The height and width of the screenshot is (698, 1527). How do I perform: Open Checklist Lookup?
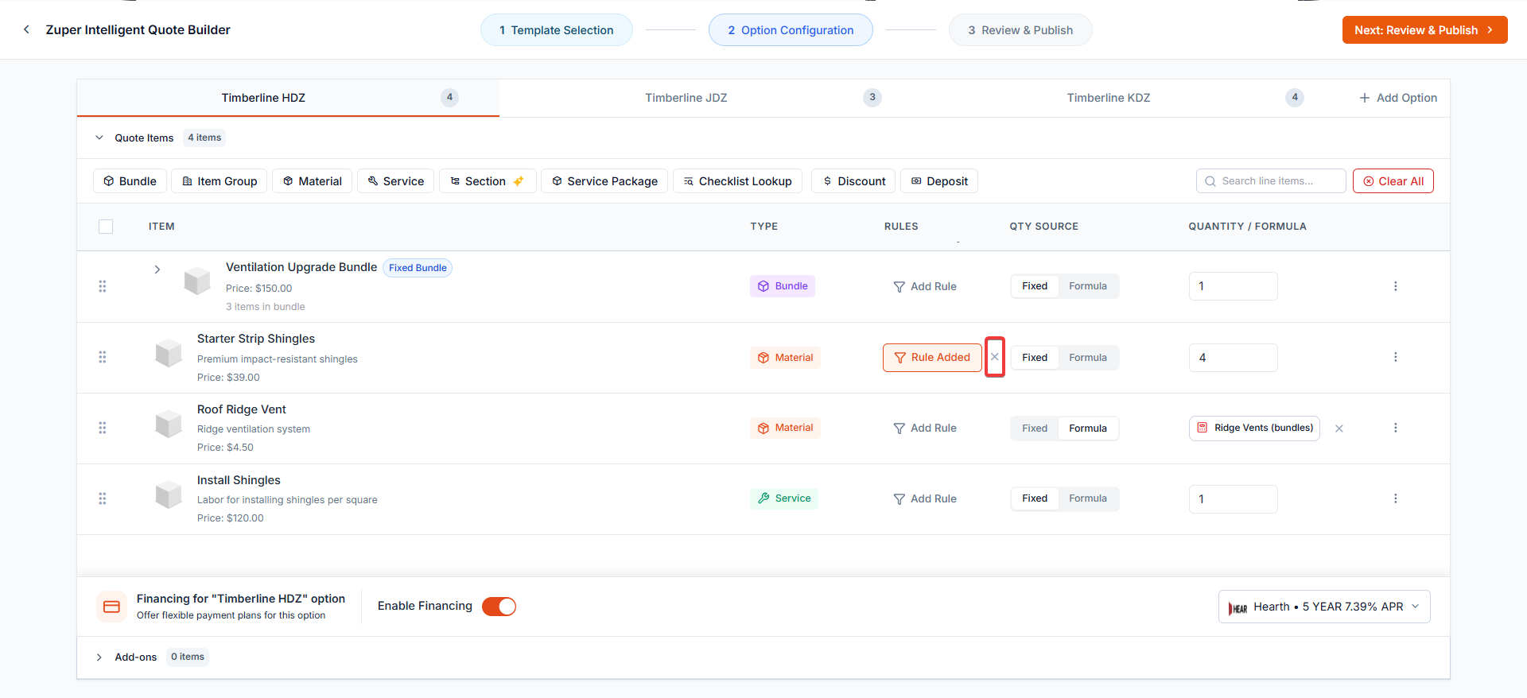[737, 181]
